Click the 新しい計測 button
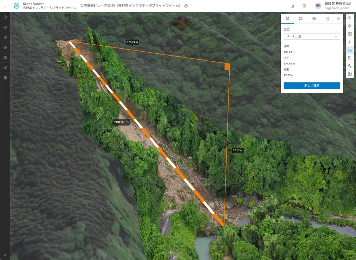Image resolution: width=356 pixels, height=260 pixels. tap(311, 86)
